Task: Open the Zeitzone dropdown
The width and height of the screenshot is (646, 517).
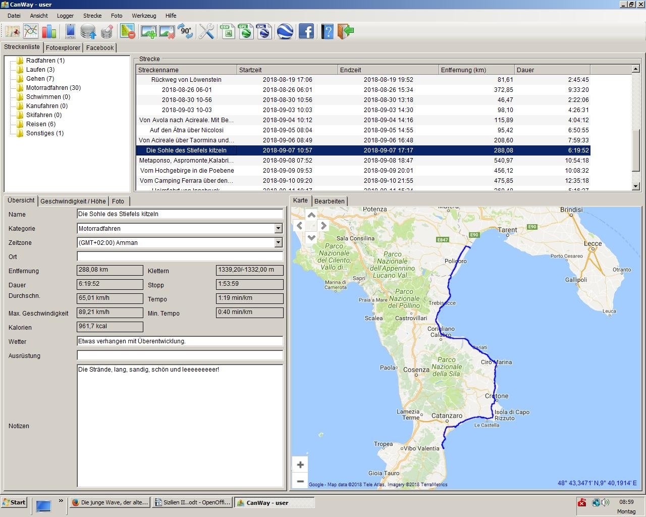Action: click(278, 243)
